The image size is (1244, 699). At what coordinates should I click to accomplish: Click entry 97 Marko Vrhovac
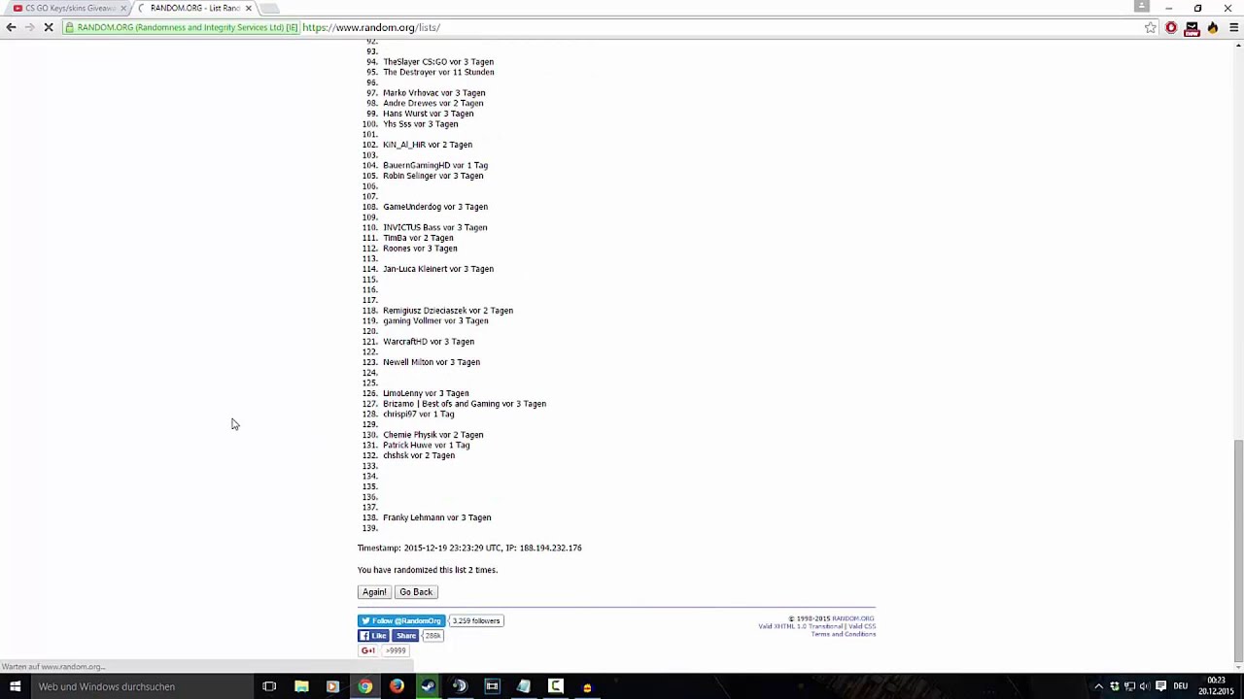point(434,93)
